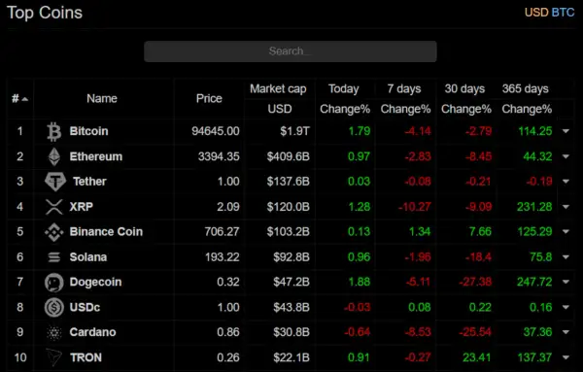Click Dogecoin 365 days change 247.72
Viewport: 583px width, 372px height.
pos(534,282)
